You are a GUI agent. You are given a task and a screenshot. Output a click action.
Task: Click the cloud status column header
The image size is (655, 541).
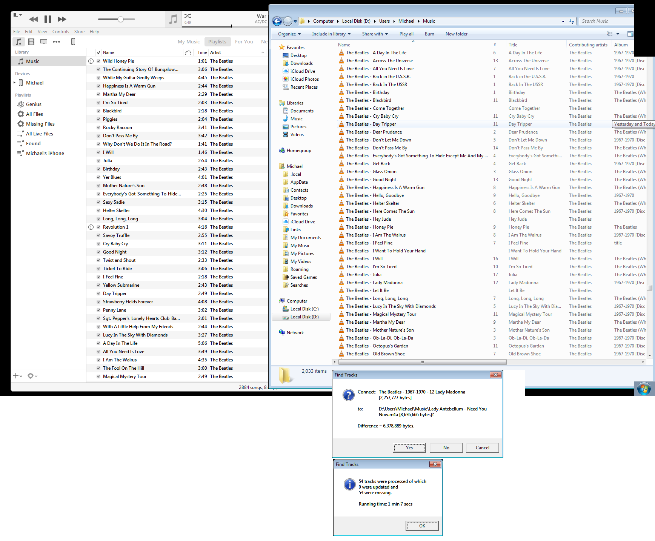(188, 52)
